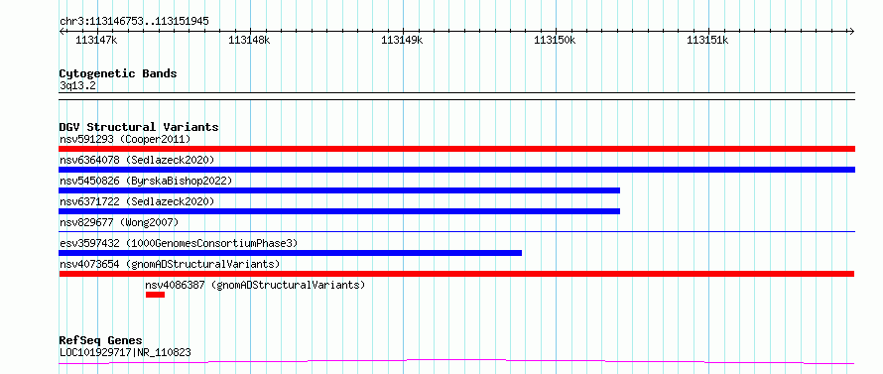Click the blue bar for nsv6364078
The image size is (883, 374).
[x=456, y=170]
